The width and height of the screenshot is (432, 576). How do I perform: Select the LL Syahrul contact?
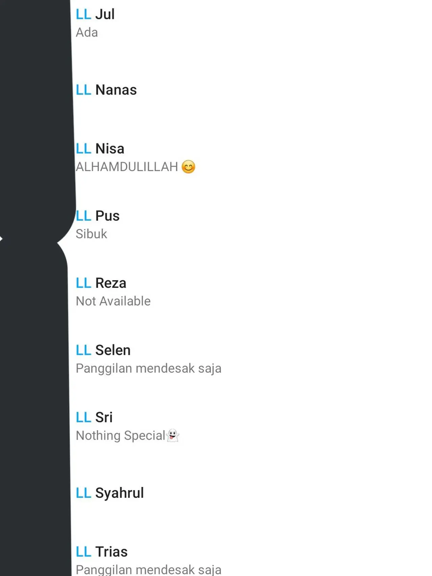[x=110, y=493]
